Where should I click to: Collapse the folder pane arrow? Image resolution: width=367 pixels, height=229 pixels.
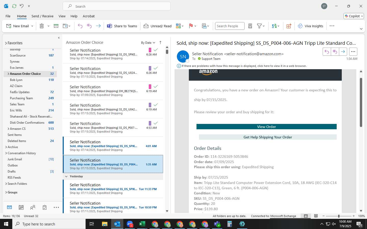(59, 38)
